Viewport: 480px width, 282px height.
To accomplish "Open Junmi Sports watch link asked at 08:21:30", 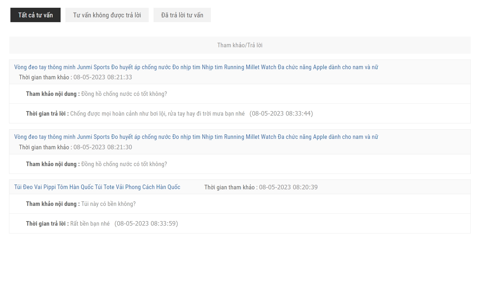I will [x=196, y=137].
